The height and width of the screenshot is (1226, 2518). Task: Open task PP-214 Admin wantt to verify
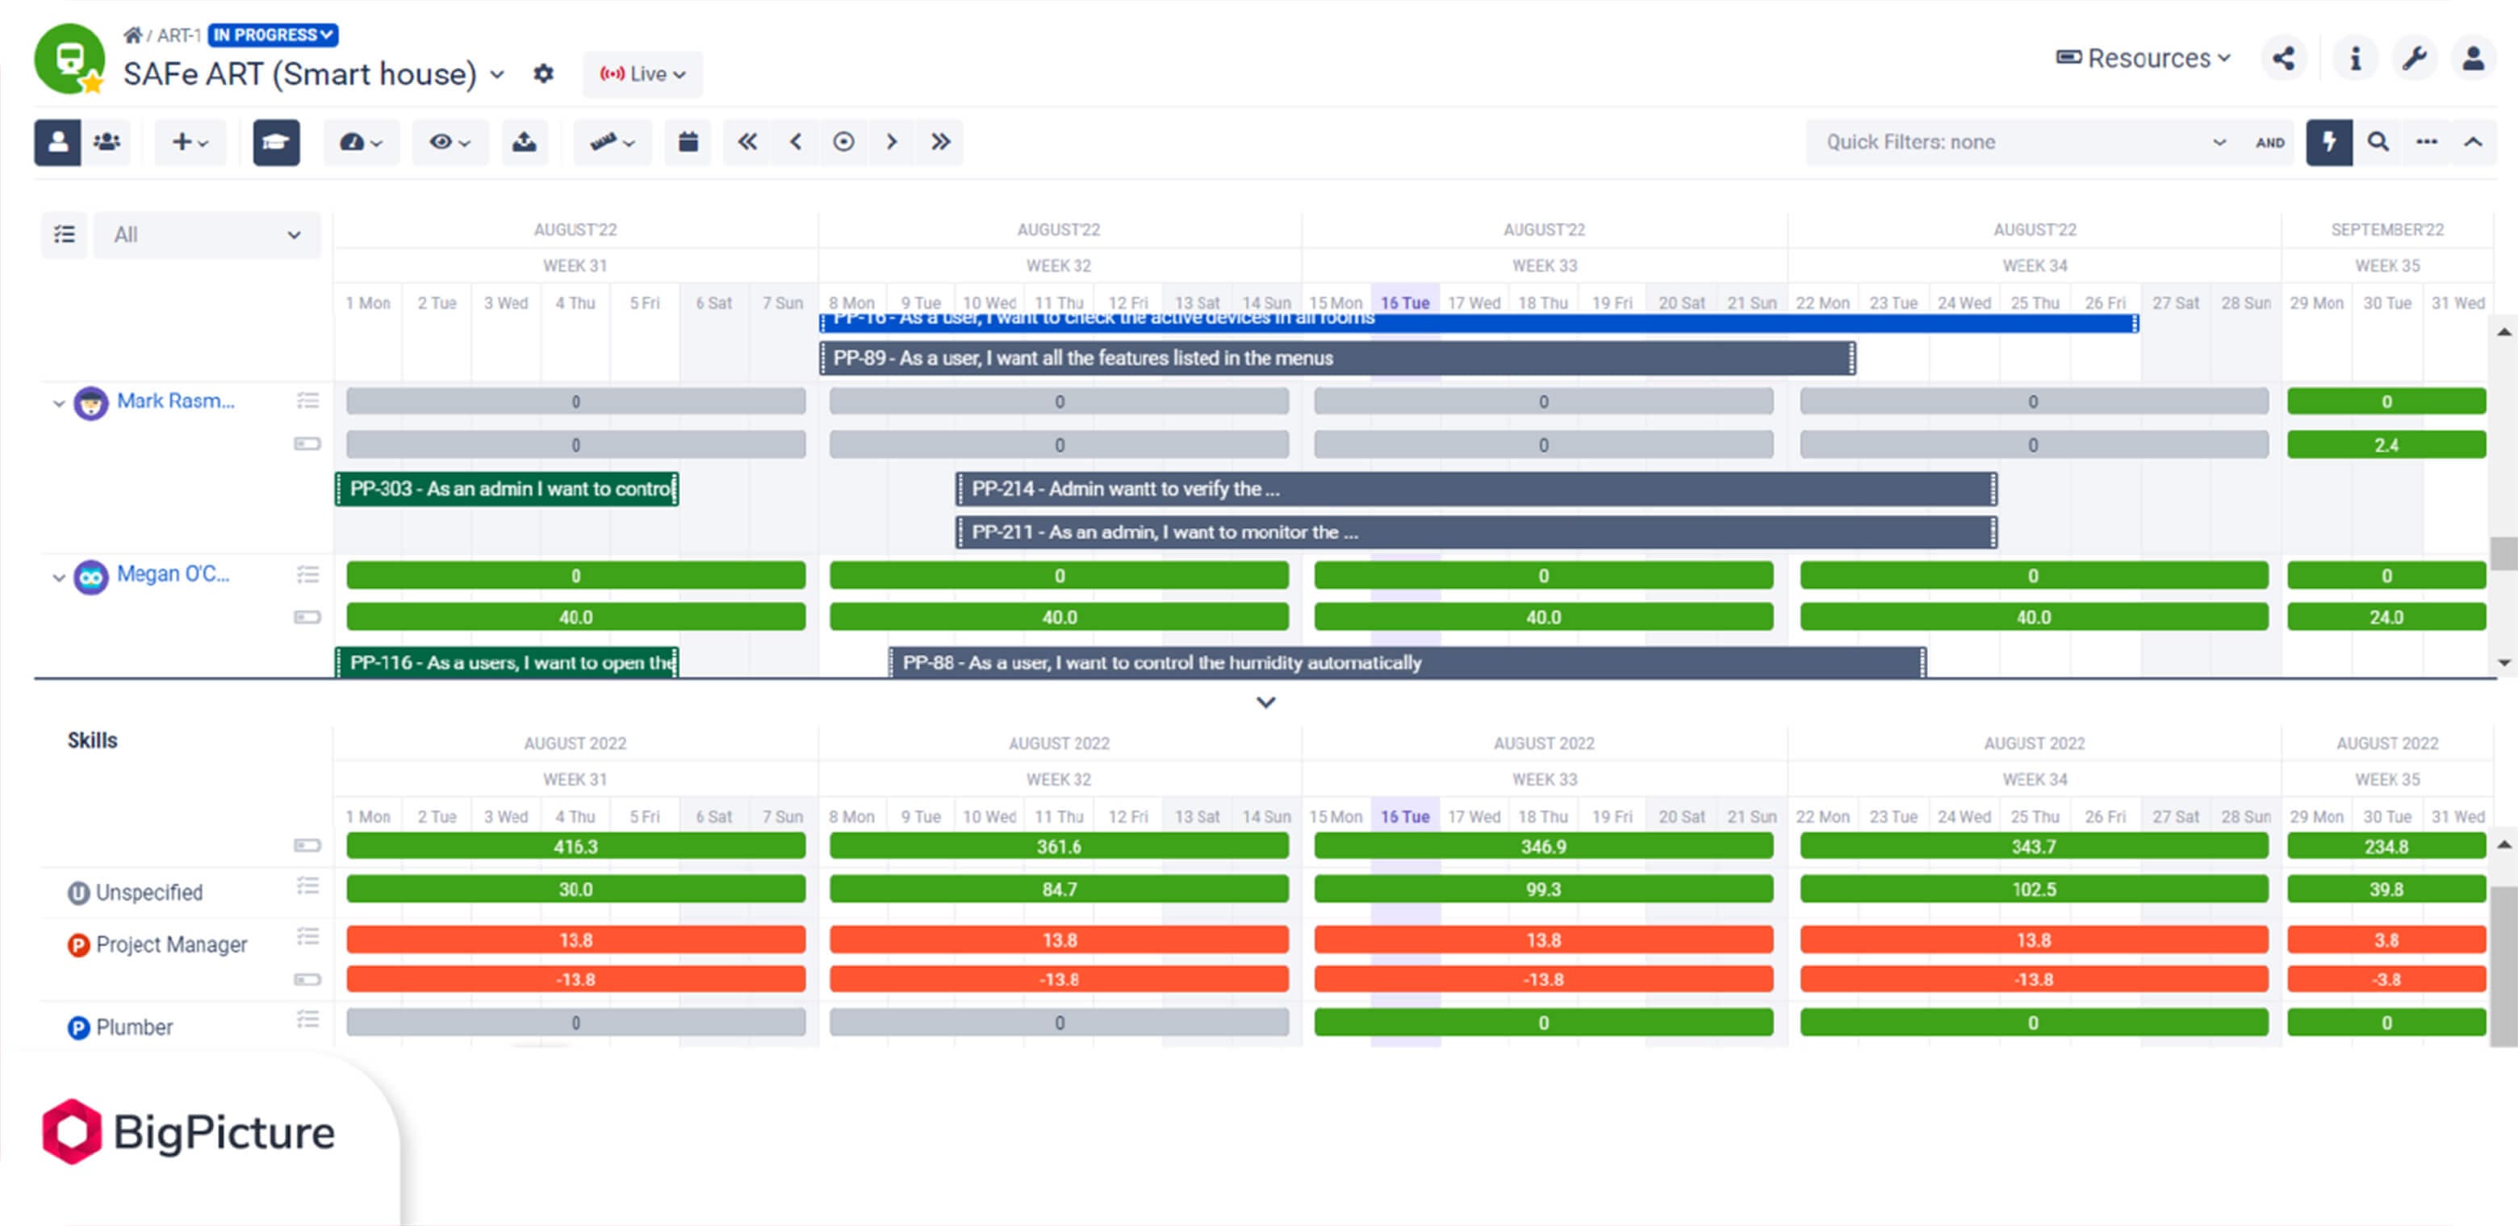tap(1476, 489)
